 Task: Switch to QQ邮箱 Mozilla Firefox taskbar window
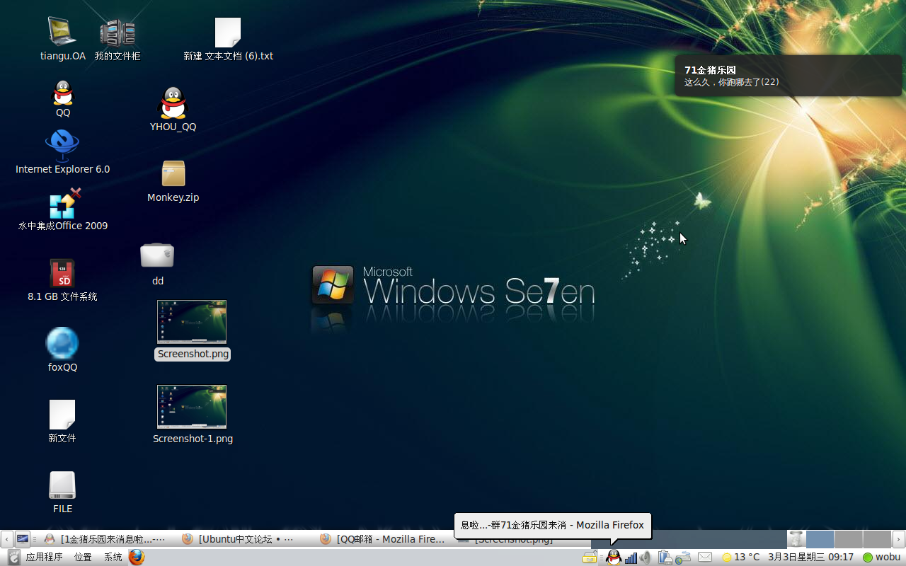[x=382, y=539]
